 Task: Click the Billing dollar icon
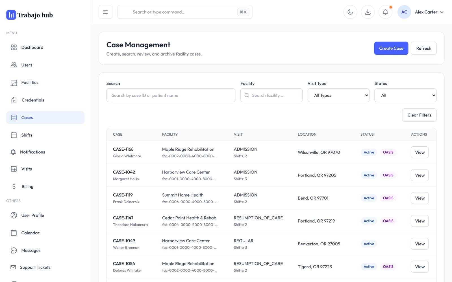point(14,186)
